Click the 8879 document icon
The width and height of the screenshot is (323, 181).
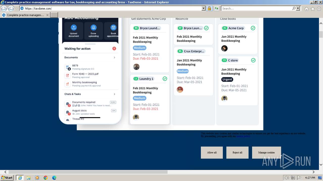(67, 67)
